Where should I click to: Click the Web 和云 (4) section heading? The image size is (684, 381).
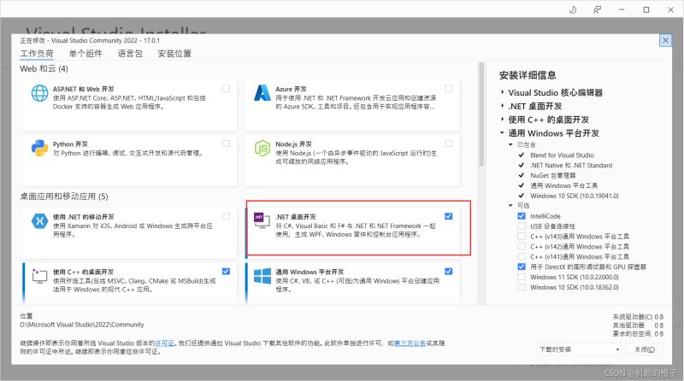(x=44, y=68)
